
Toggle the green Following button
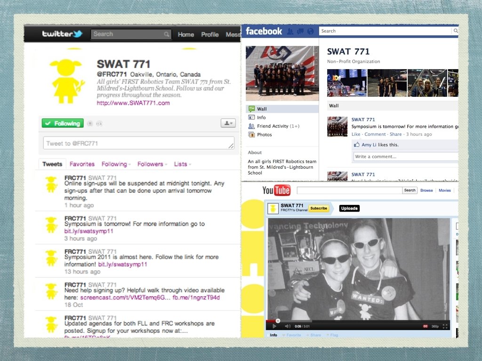63,124
